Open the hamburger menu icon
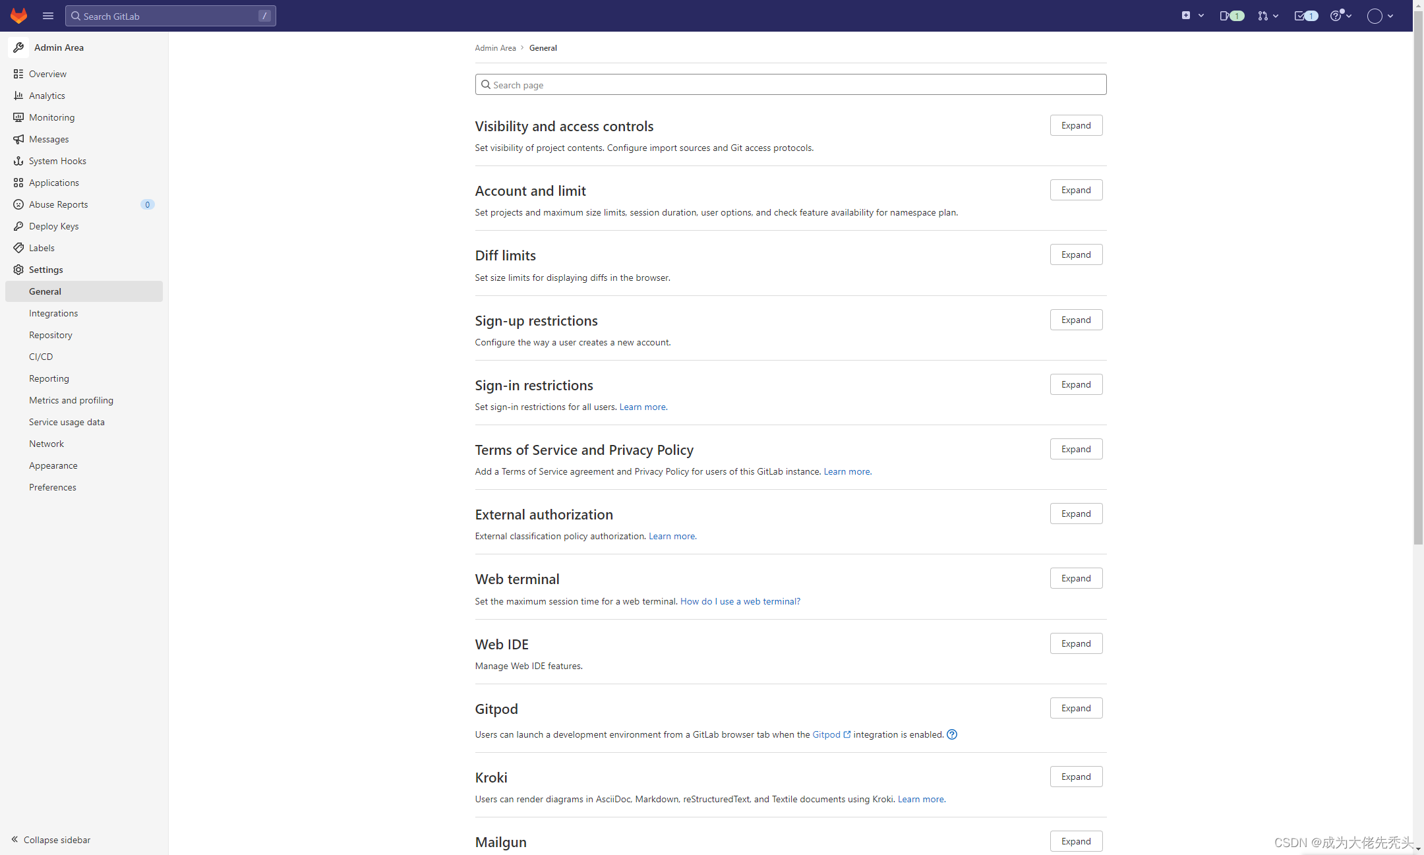 coord(47,16)
